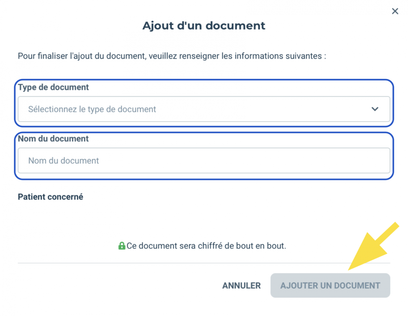This screenshot has width=408, height=316.
Task: Click the Ajout d'un document title
Action: pos(204,25)
